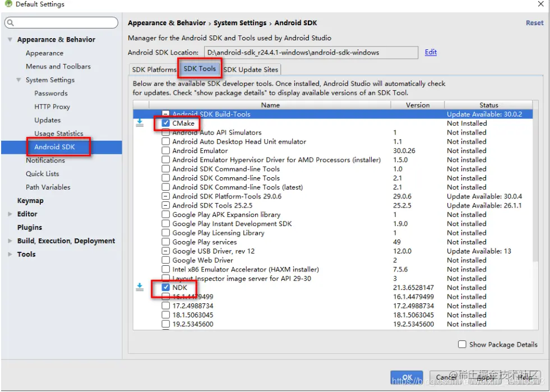This screenshot has width=550, height=392.
Task: Close the Default Settings dialog
Action: point(541,4)
